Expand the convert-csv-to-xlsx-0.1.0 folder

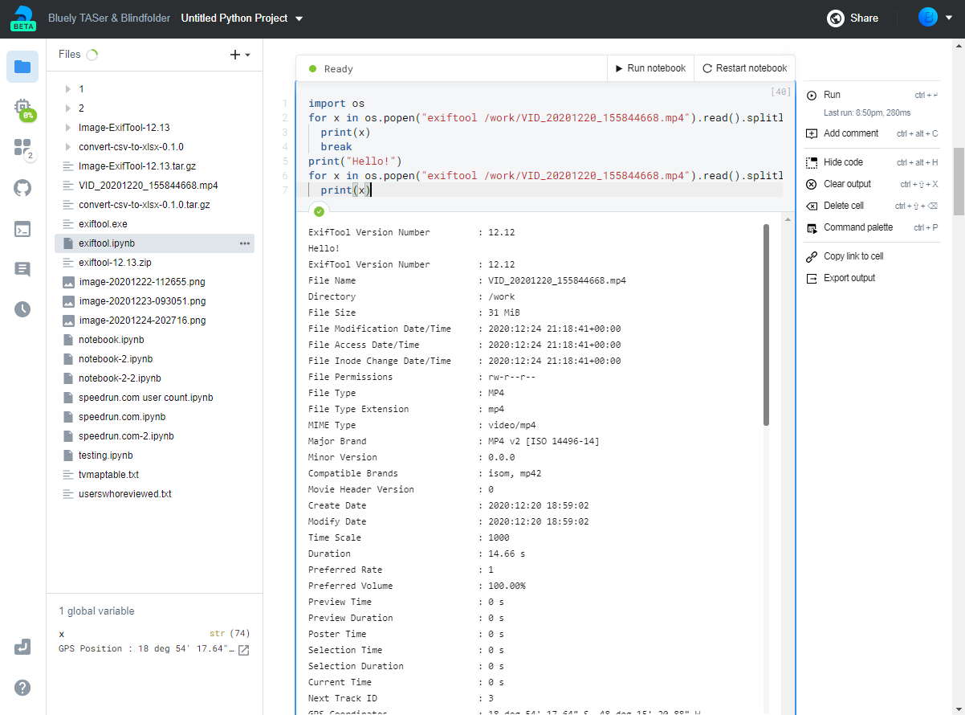coord(68,147)
